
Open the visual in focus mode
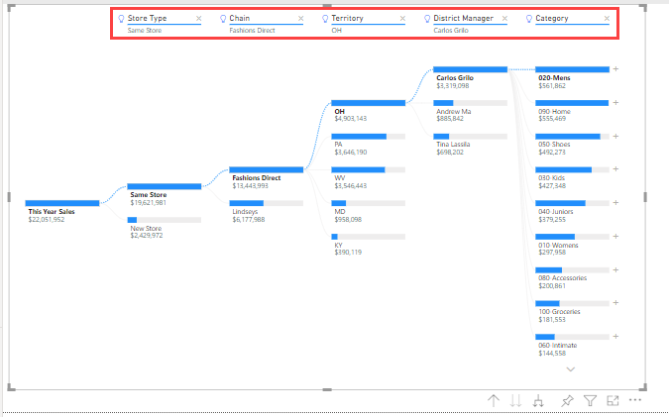point(613,400)
